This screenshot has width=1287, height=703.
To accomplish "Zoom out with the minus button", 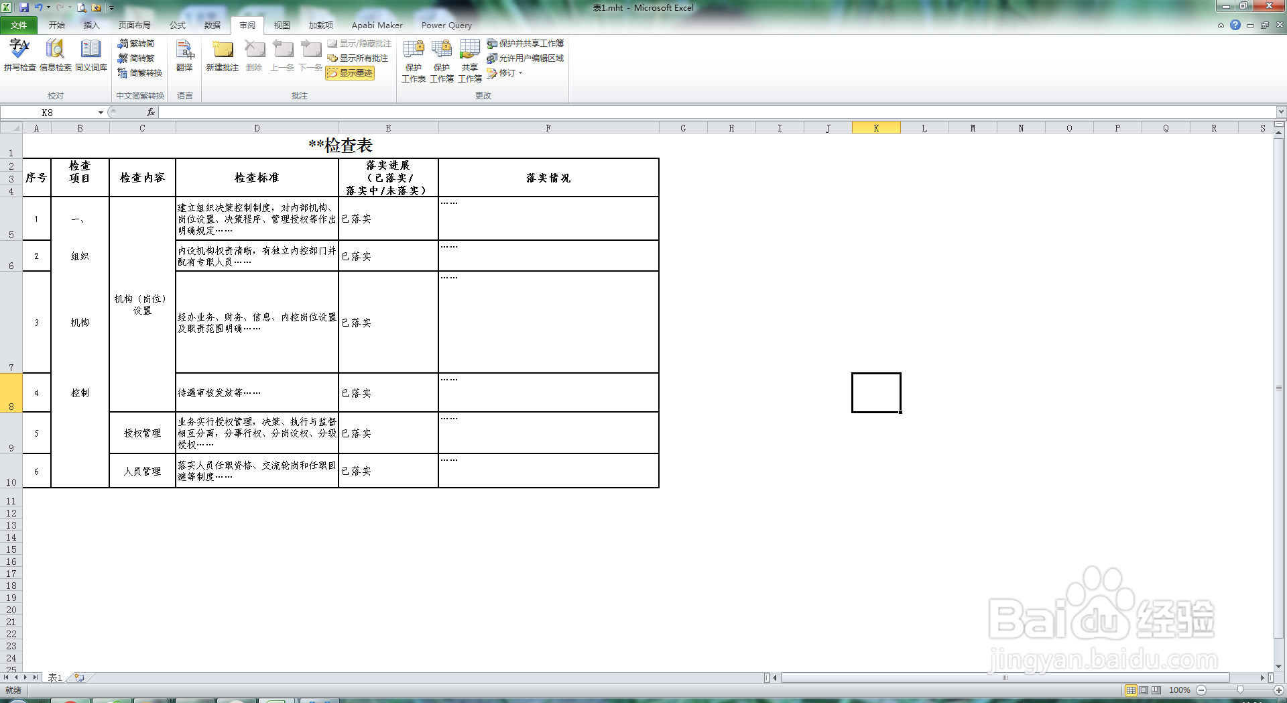I will point(1201,690).
